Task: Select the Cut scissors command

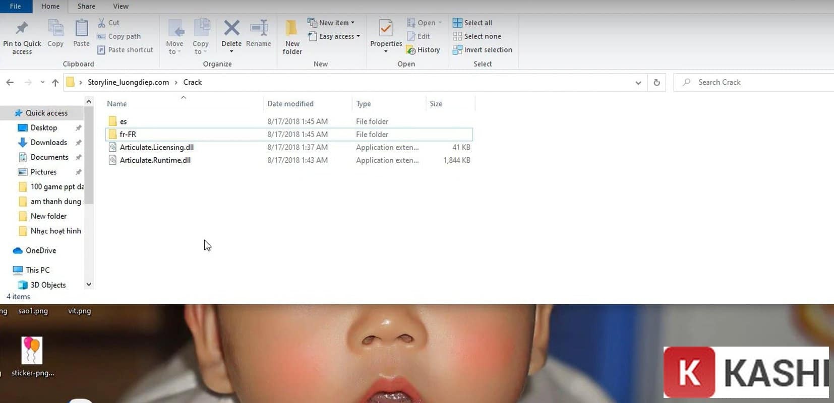Action: 108,23
